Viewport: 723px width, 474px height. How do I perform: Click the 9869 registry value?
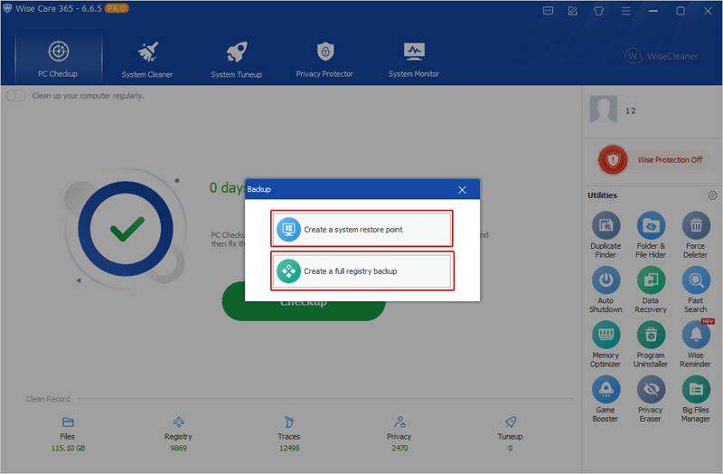click(178, 448)
